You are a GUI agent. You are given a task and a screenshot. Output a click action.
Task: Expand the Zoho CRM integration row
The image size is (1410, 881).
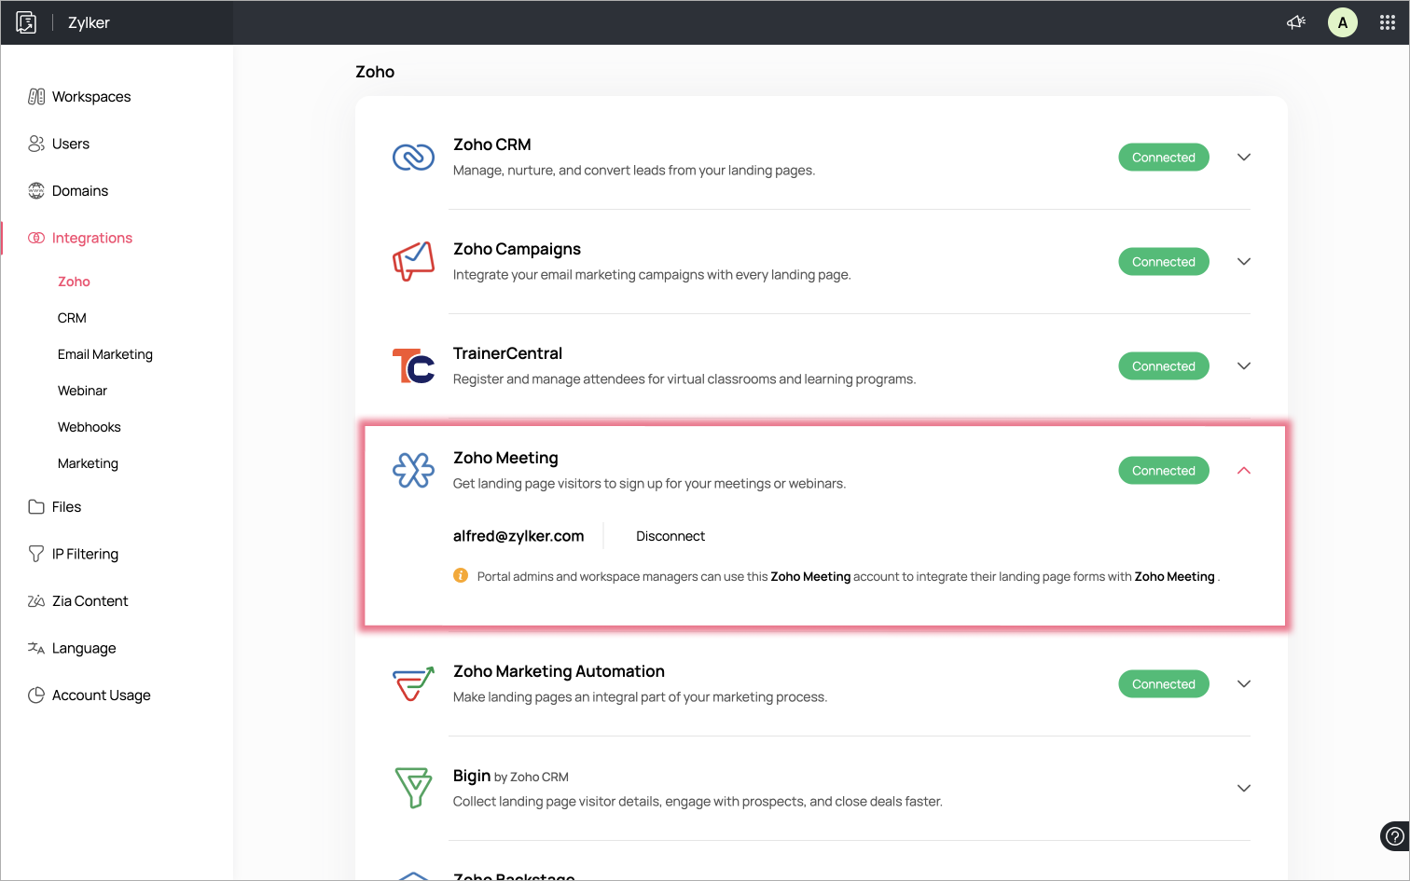coord(1243,157)
